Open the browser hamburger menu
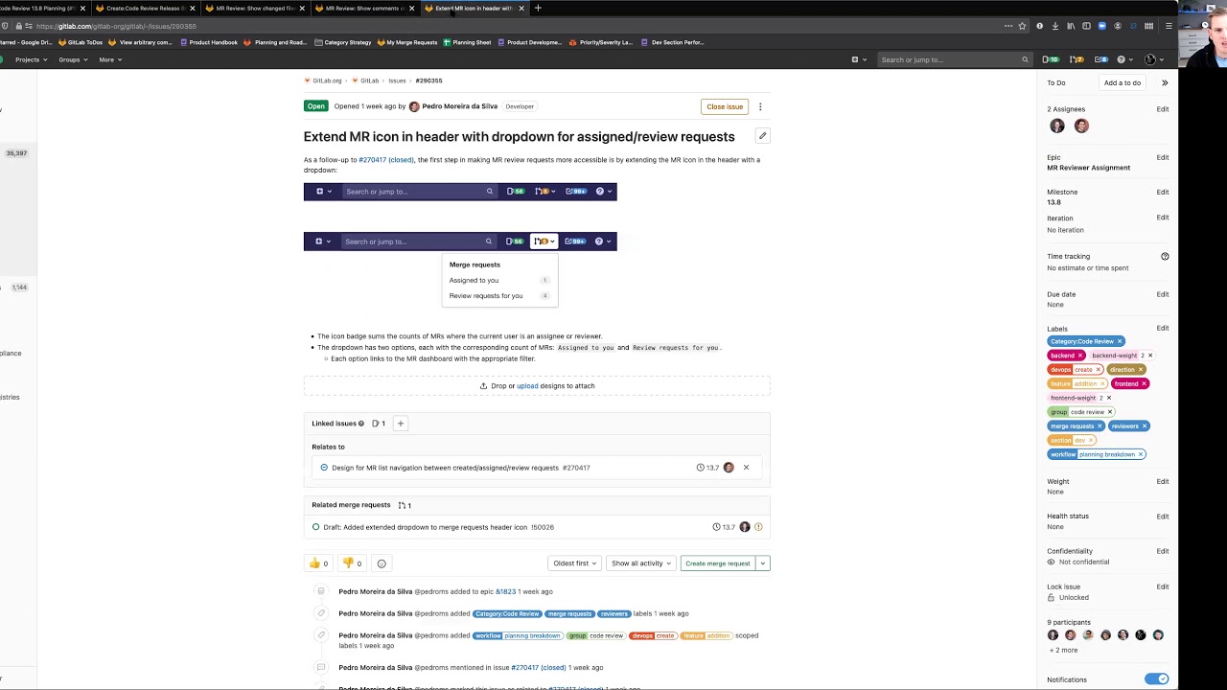 (1169, 26)
